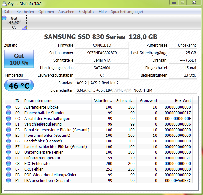The width and height of the screenshot is (203, 195).
Task: Click the ECC Fehlerrate current value 200
Action: 109,163
